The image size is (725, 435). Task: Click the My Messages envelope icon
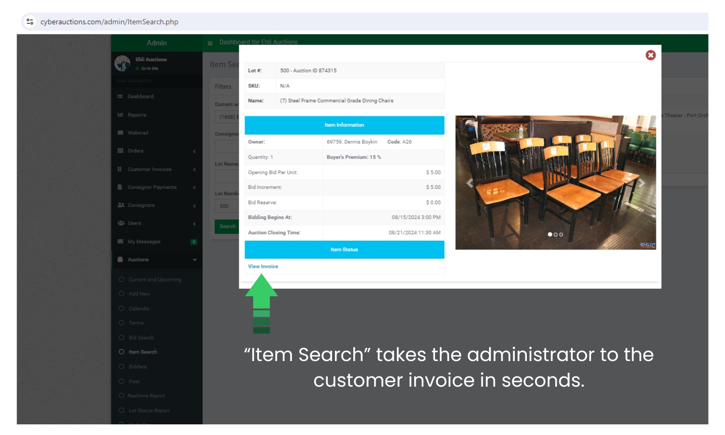[120, 241]
